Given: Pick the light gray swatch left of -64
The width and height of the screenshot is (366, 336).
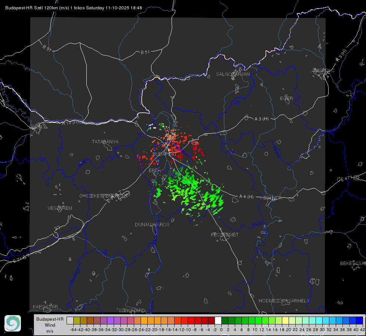Looking at the screenshot, I should [70, 320].
